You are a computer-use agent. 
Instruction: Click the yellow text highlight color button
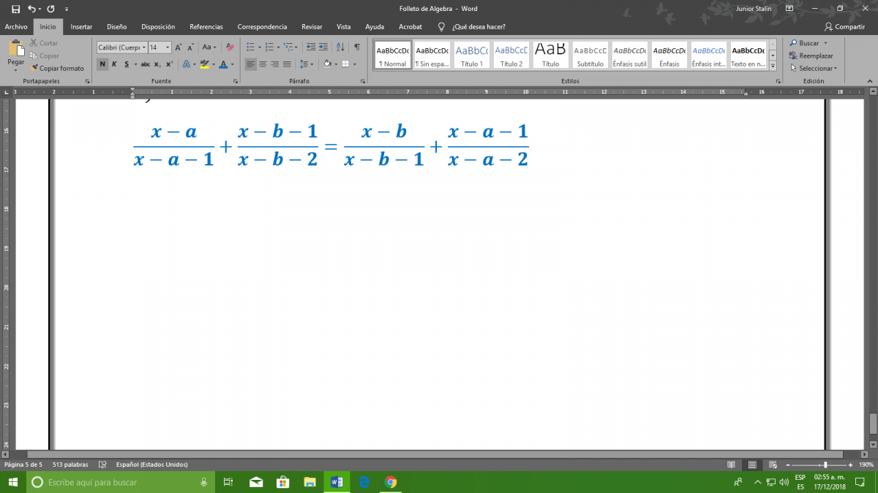click(x=204, y=64)
